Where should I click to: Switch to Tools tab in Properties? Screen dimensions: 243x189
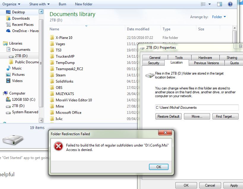[x=179, y=58]
